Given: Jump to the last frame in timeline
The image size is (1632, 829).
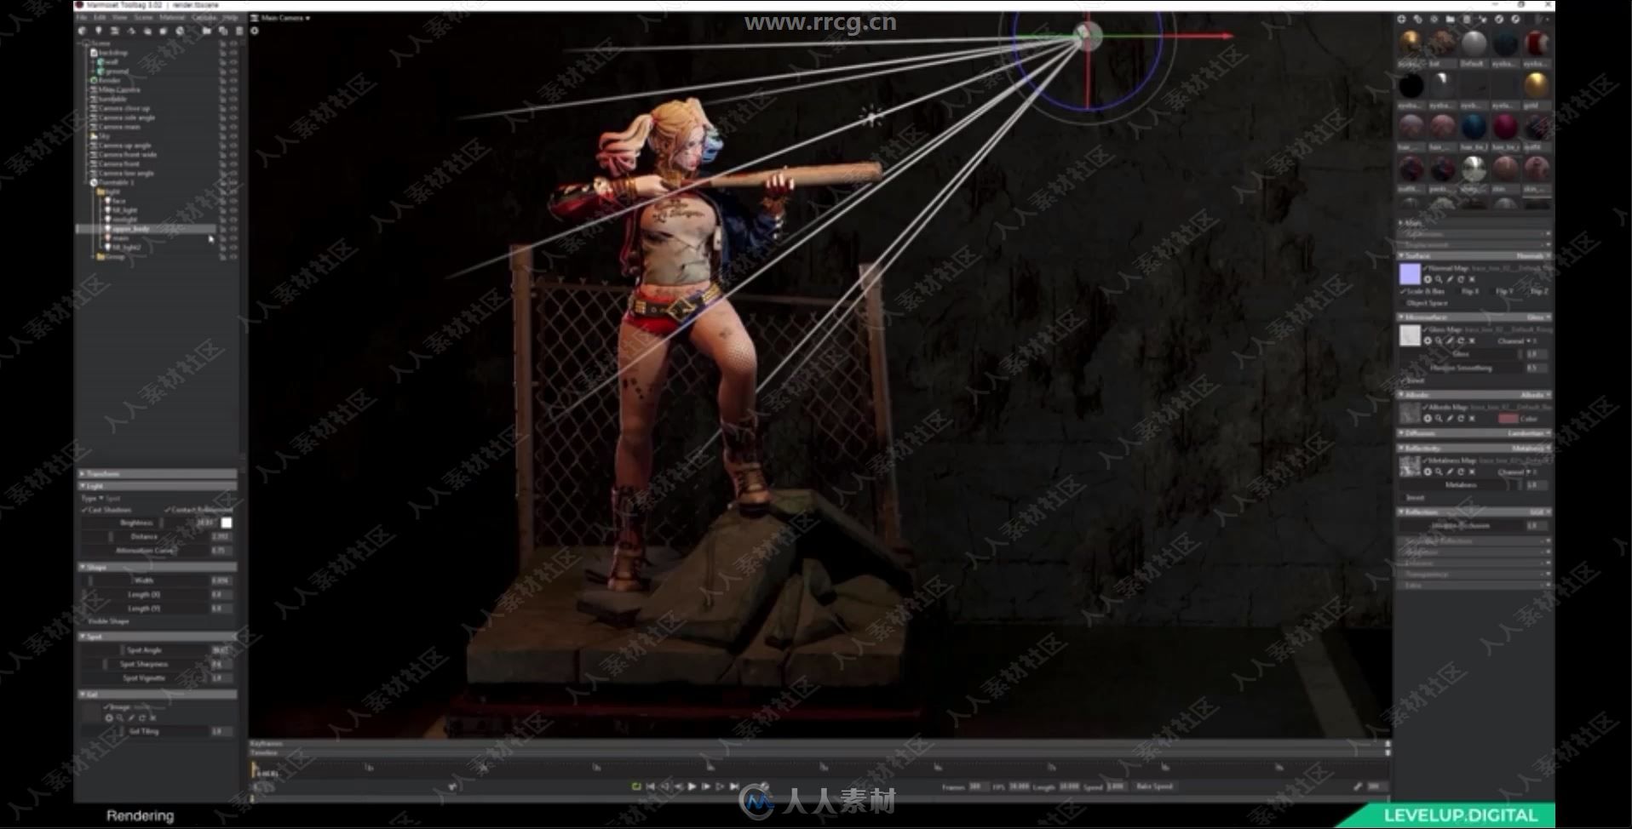Looking at the screenshot, I should point(734,786).
